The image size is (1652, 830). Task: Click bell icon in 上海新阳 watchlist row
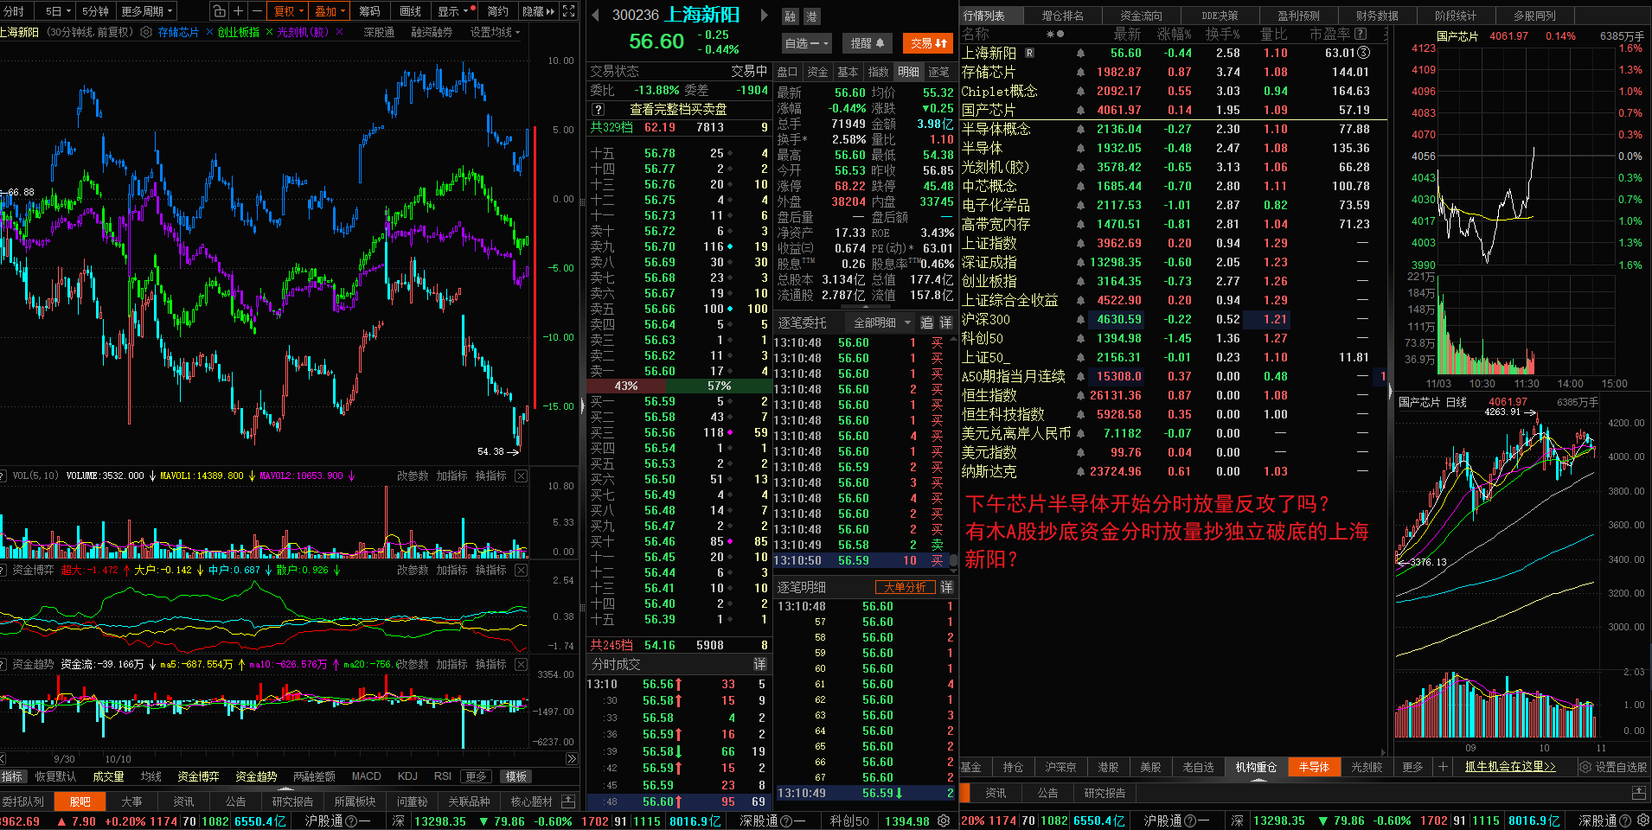point(1080,54)
